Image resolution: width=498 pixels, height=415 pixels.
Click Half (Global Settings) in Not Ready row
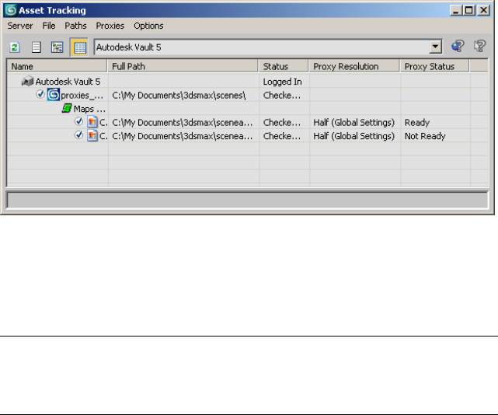(x=353, y=136)
